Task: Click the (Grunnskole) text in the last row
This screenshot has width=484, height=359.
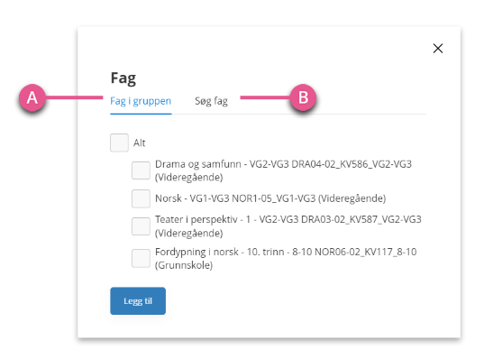Action: [184, 265]
